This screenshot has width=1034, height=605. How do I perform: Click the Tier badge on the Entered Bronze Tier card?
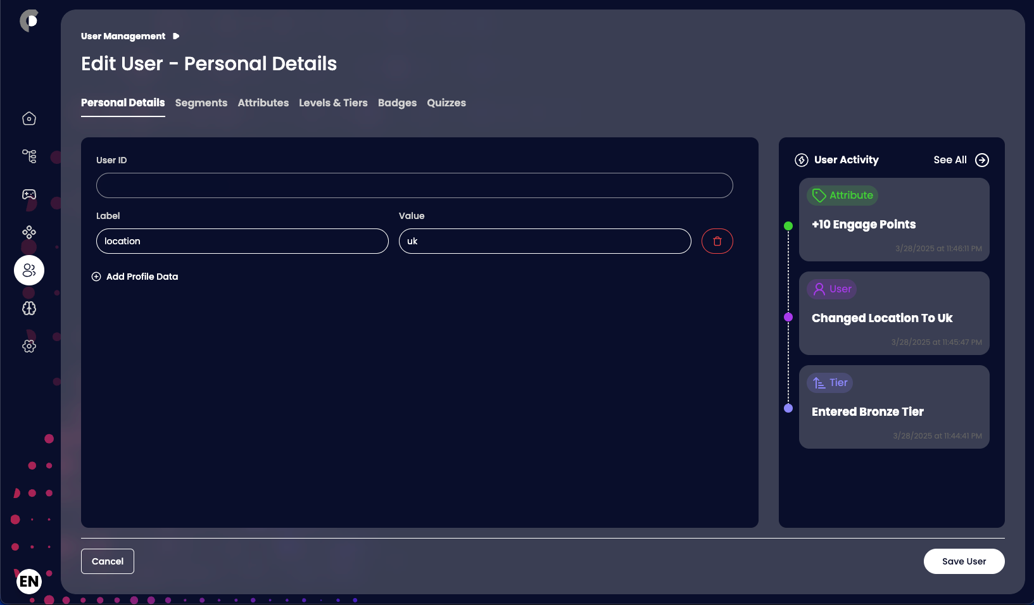[829, 382]
